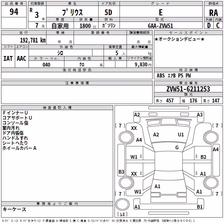Select the front-left wheel circle on diagram
Screen dimensions: 224x224
tap(126, 137)
